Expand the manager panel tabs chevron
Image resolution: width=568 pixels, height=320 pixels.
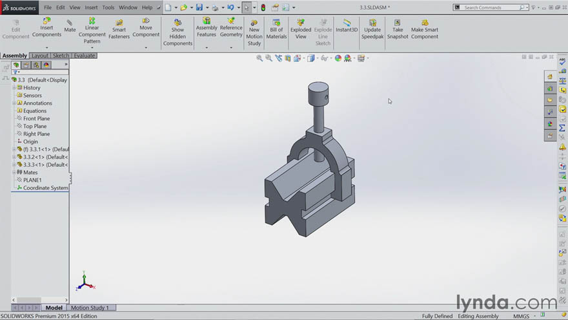pyautogui.click(x=66, y=64)
